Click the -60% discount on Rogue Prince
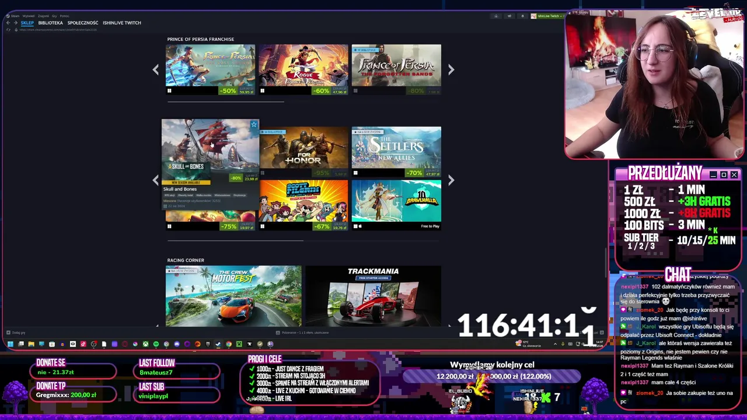 [x=322, y=91]
